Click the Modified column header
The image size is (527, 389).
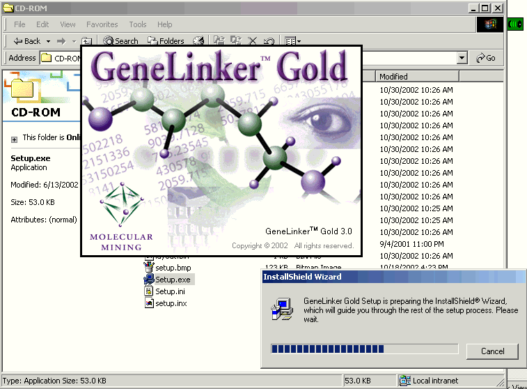tap(417, 77)
